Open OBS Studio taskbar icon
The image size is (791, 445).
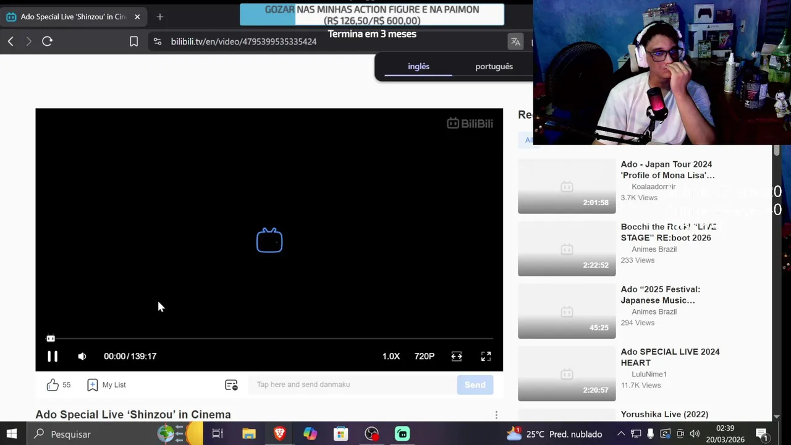(x=371, y=434)
